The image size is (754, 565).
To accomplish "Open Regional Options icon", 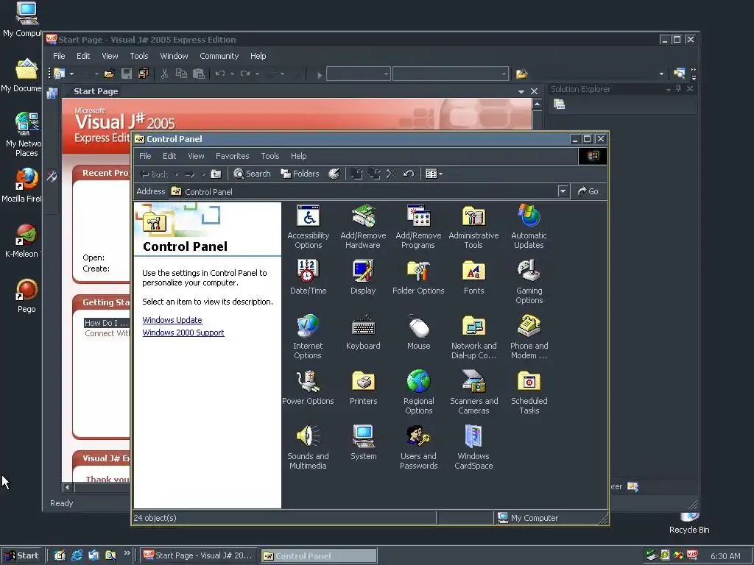I will coord(418,392).
